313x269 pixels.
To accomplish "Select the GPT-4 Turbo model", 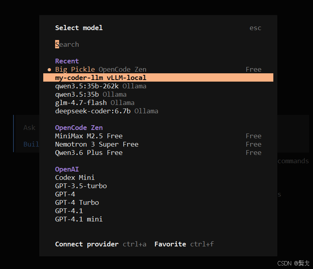I will pyautogui.click(x=158, y=202).
